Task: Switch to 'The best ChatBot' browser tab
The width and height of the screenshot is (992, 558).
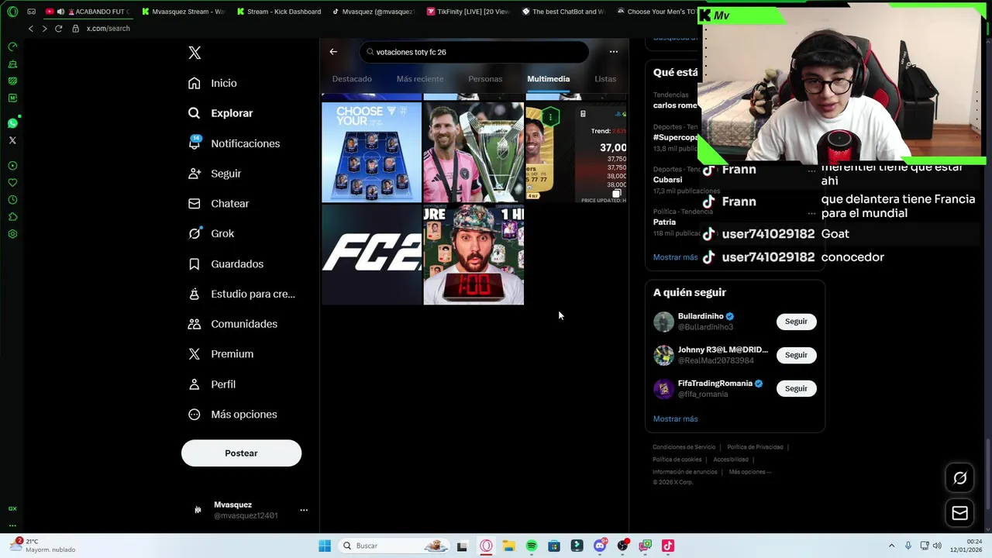Action: (563, 12)
